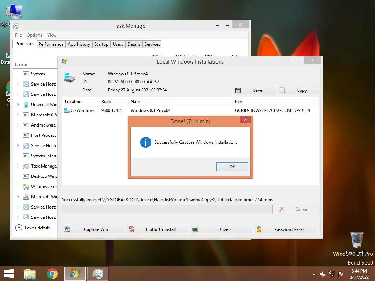Open Options menu in Task Manager
The height and width of the screenshot is (281, 375).
point(34,35)
